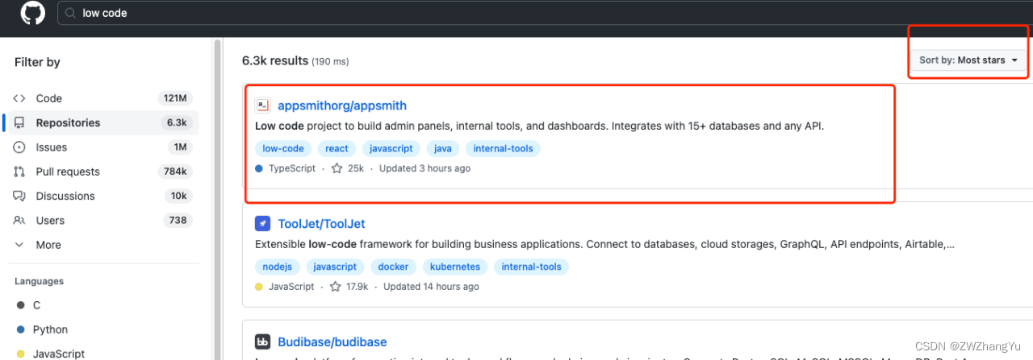Click the appsmith repository avatar
This screenshot has height=360, width=1033.
262,106
